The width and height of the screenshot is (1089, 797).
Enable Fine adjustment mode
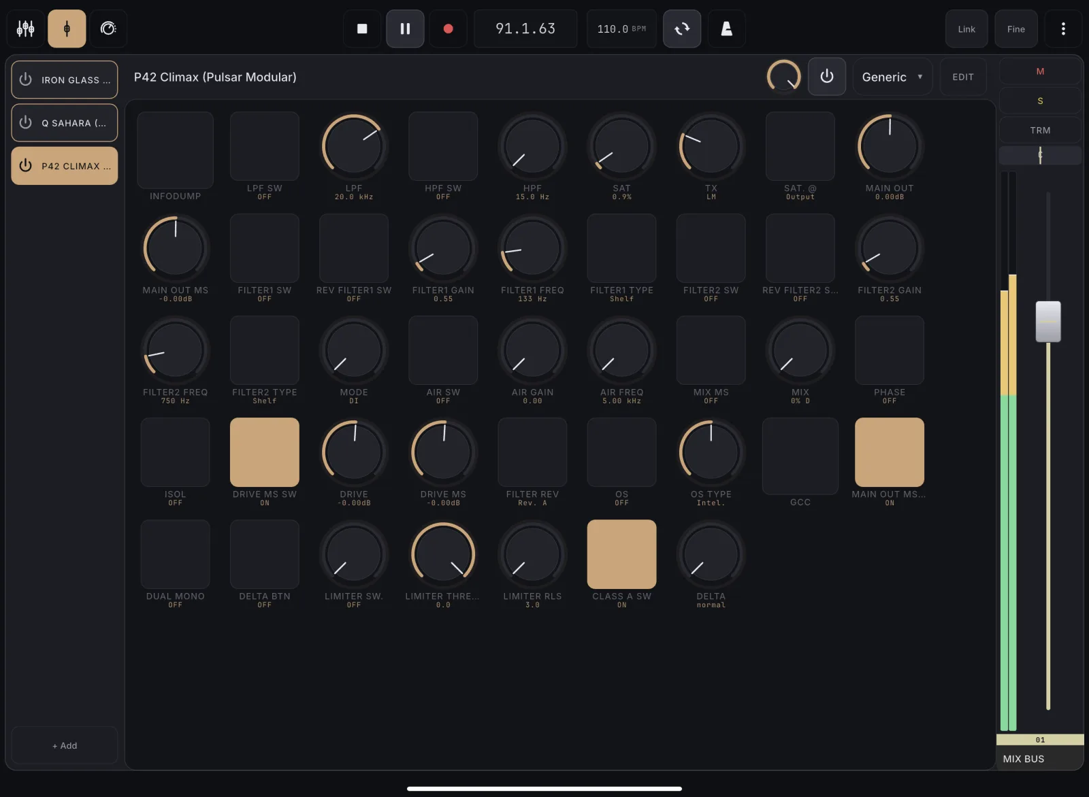point(1015,29)
